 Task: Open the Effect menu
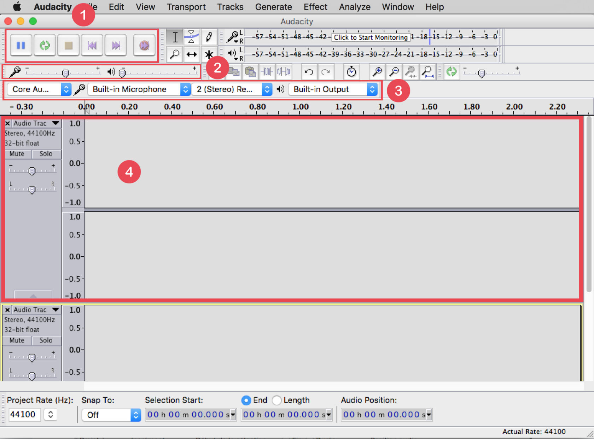(315, 7)
